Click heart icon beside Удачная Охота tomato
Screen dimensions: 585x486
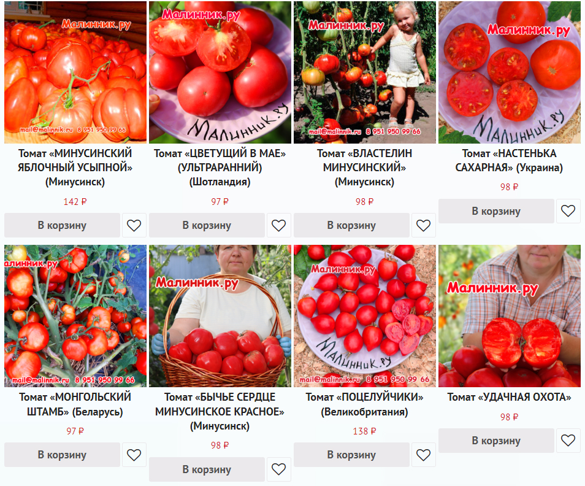pos(568,441)
